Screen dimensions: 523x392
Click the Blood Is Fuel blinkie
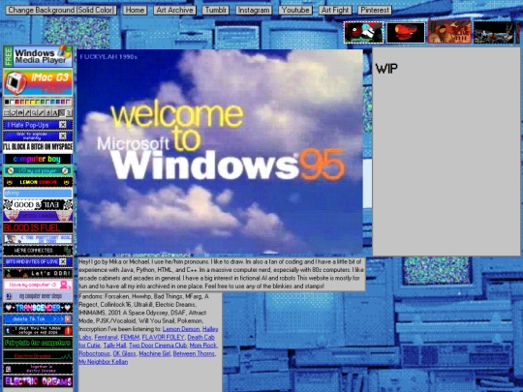click(x=38, y=227)
